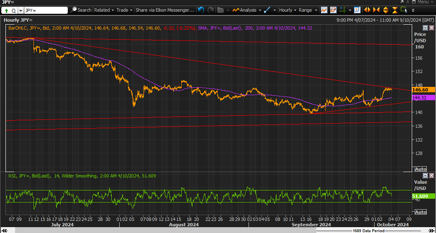Open the Range dropdown

tap(308, 10)
